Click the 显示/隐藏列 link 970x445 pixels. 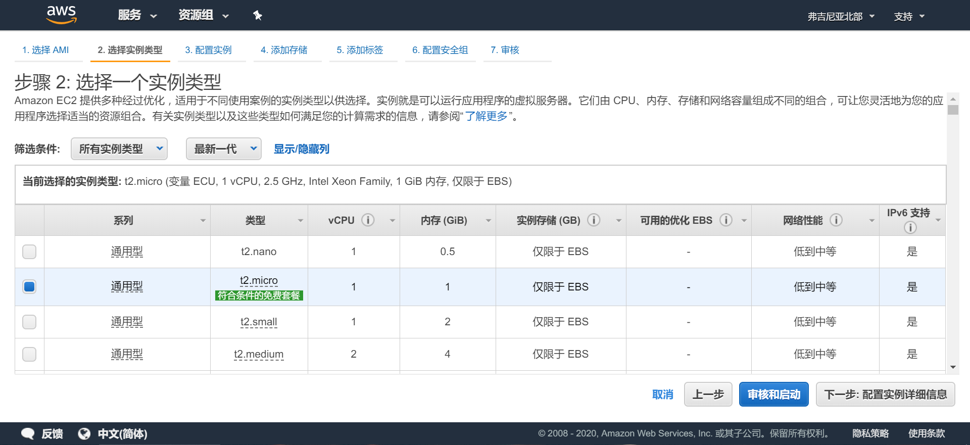[x=302, y=149]
